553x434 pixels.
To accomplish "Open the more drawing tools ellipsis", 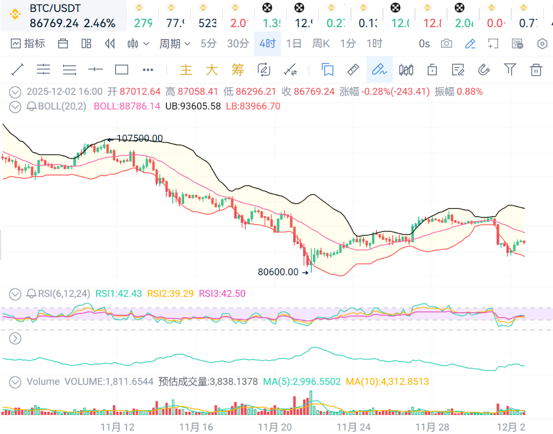I will (x=148, y=70).
